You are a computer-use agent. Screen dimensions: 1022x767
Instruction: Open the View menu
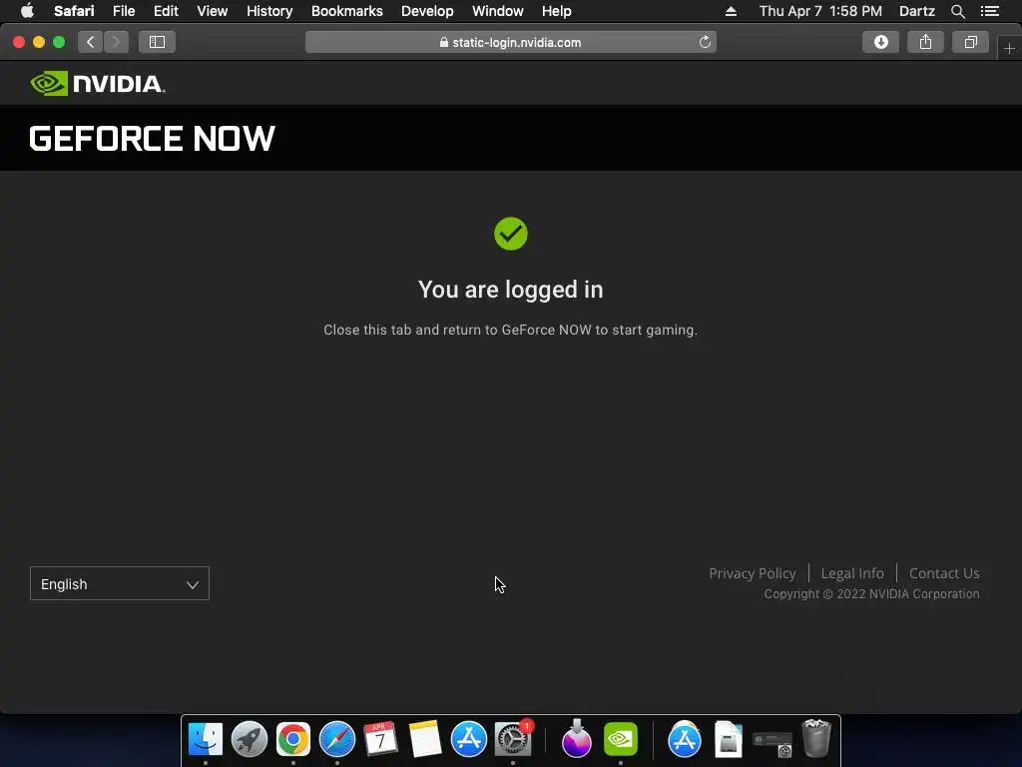click(x=213, y=11)
